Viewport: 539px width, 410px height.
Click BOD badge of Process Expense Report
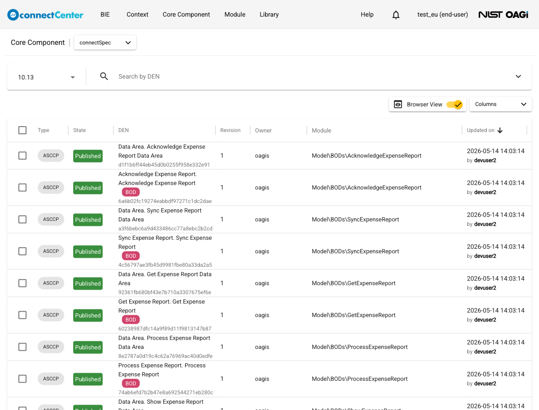(131, 384)
